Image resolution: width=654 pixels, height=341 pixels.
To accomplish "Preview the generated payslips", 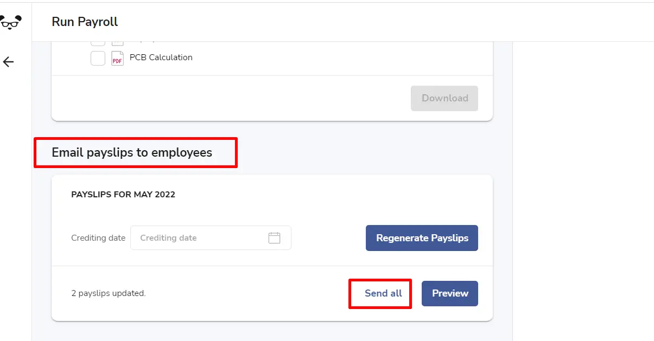I will point(450,293).
